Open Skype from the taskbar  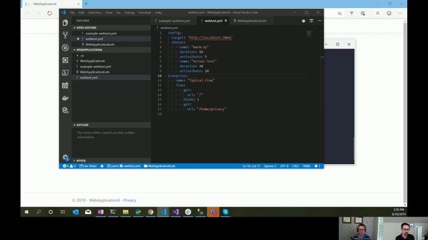pyautogui.click(x=225, y=212)
